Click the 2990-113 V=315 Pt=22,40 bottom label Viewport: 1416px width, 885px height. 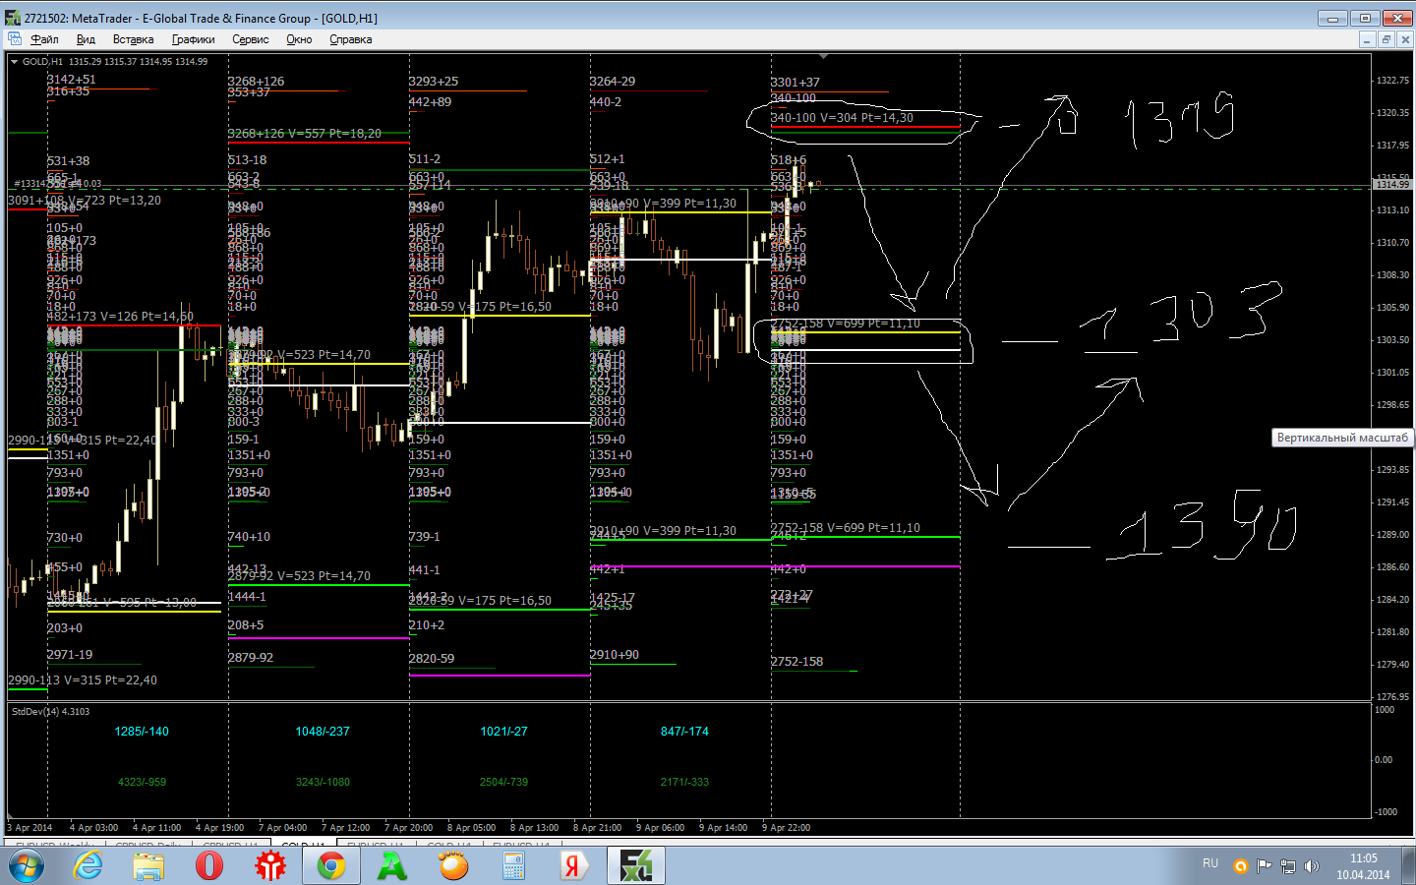click(83, 680)
